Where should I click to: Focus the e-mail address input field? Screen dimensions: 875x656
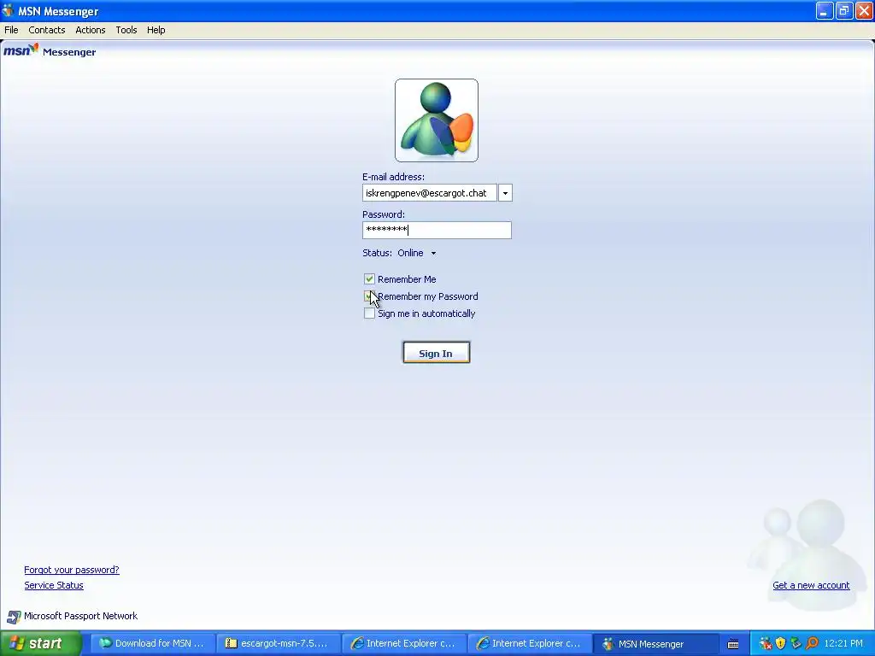[x=430, y=193]
